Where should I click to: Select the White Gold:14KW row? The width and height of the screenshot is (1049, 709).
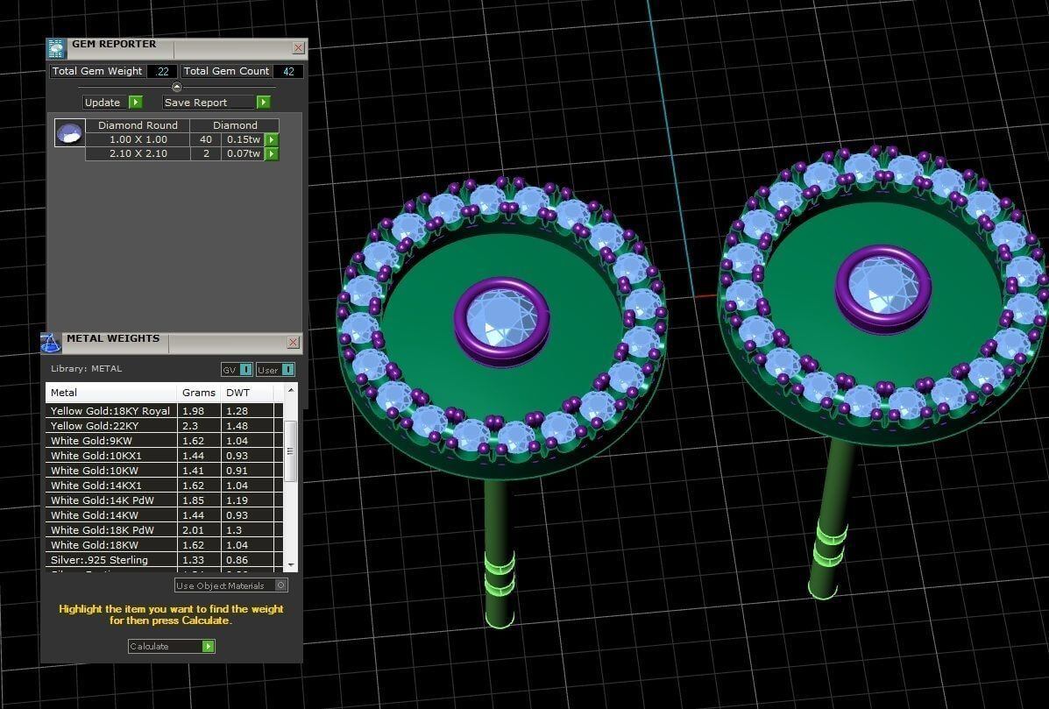95,515
